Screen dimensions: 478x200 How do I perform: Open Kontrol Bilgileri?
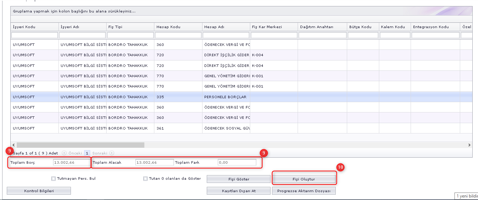39,191
